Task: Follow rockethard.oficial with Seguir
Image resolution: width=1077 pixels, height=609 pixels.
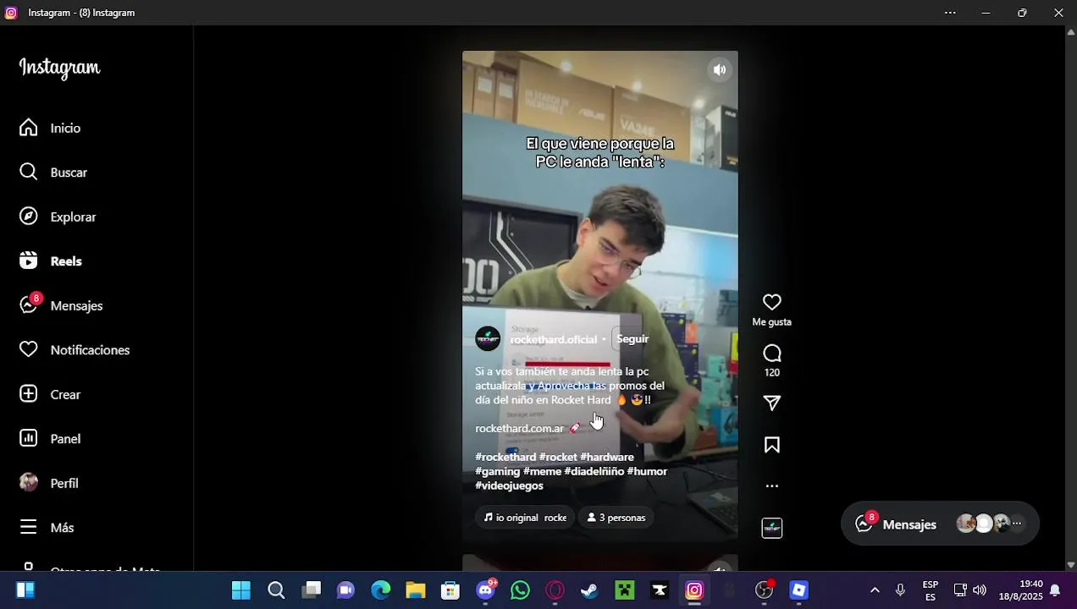Action: (632, 339)
